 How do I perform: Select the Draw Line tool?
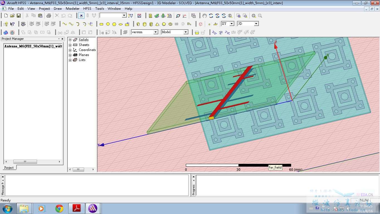(65, 24)
